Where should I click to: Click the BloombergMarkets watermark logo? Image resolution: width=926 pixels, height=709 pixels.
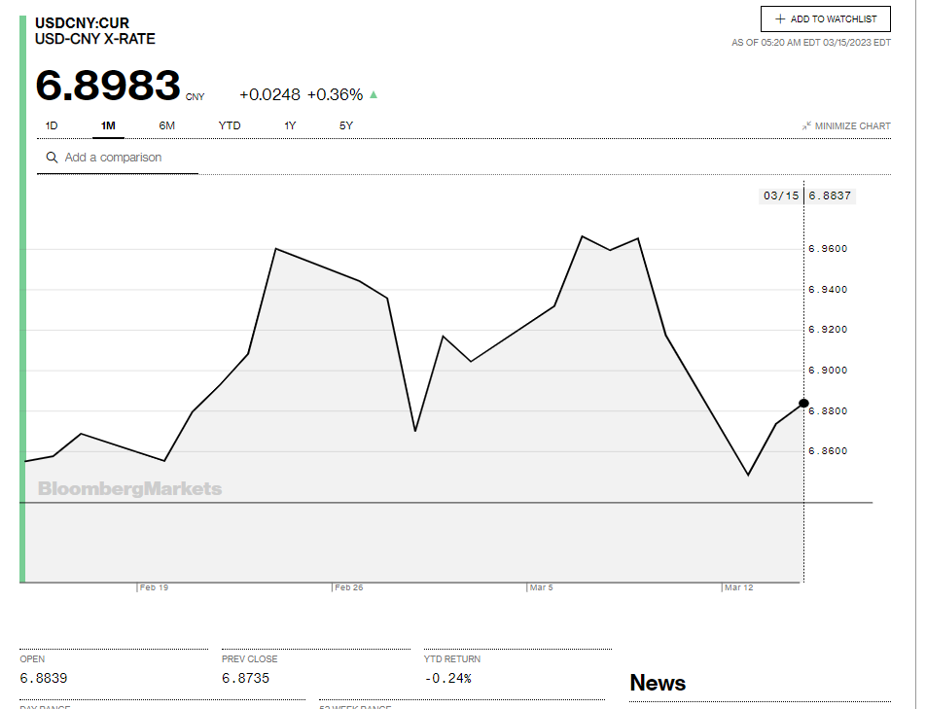click(x=129, y=489)
